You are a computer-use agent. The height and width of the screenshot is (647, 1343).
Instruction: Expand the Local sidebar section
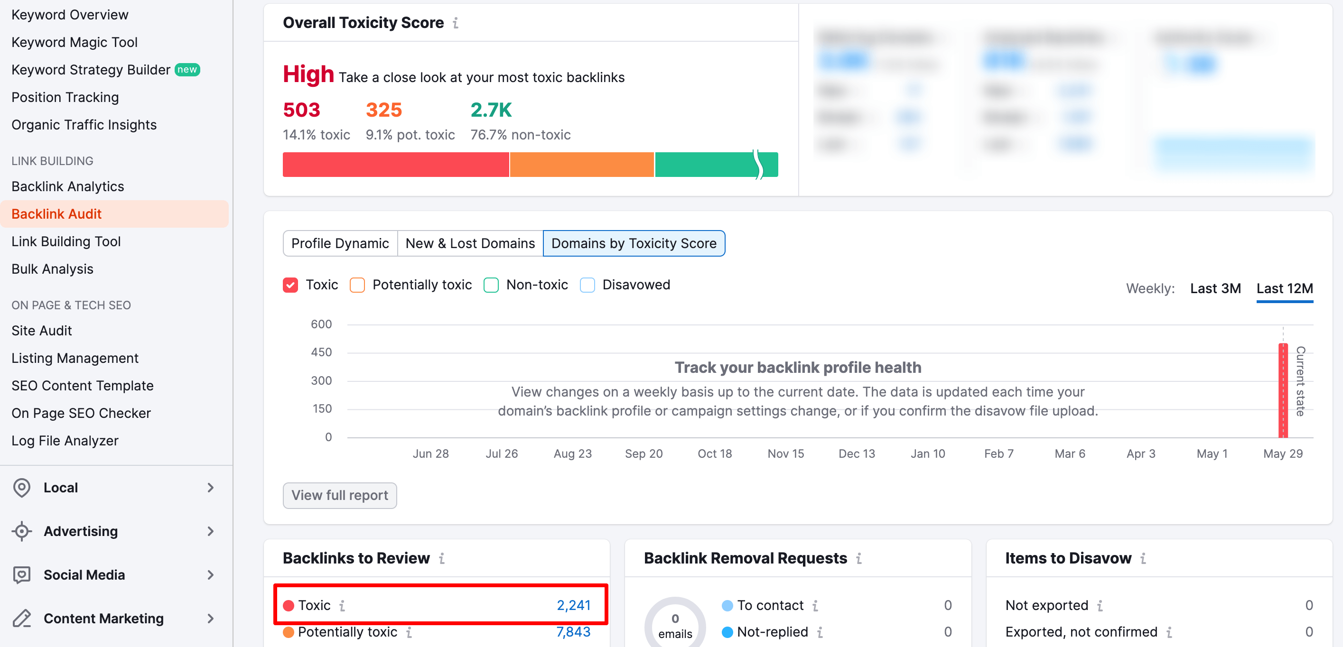click(211, 488)
